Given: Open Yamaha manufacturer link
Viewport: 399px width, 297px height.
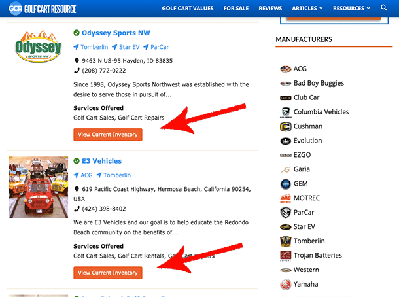Looking at the screenshot, I should click(305, 284).
